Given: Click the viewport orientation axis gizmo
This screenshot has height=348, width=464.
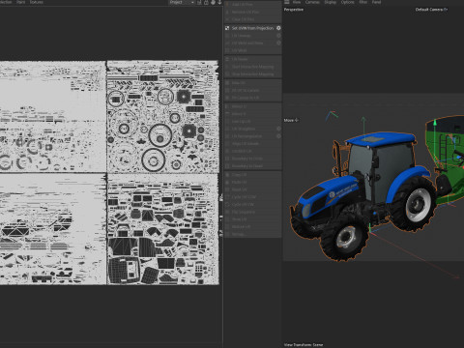Looking at the screenshot, I should click(332, 115).
